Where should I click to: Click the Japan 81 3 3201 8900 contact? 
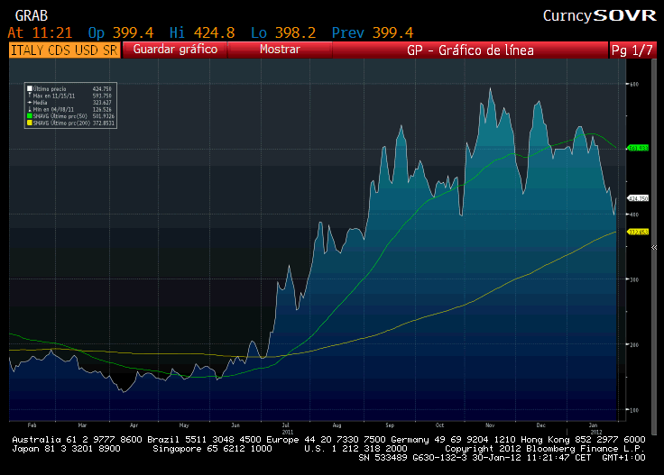pos(66,449)
